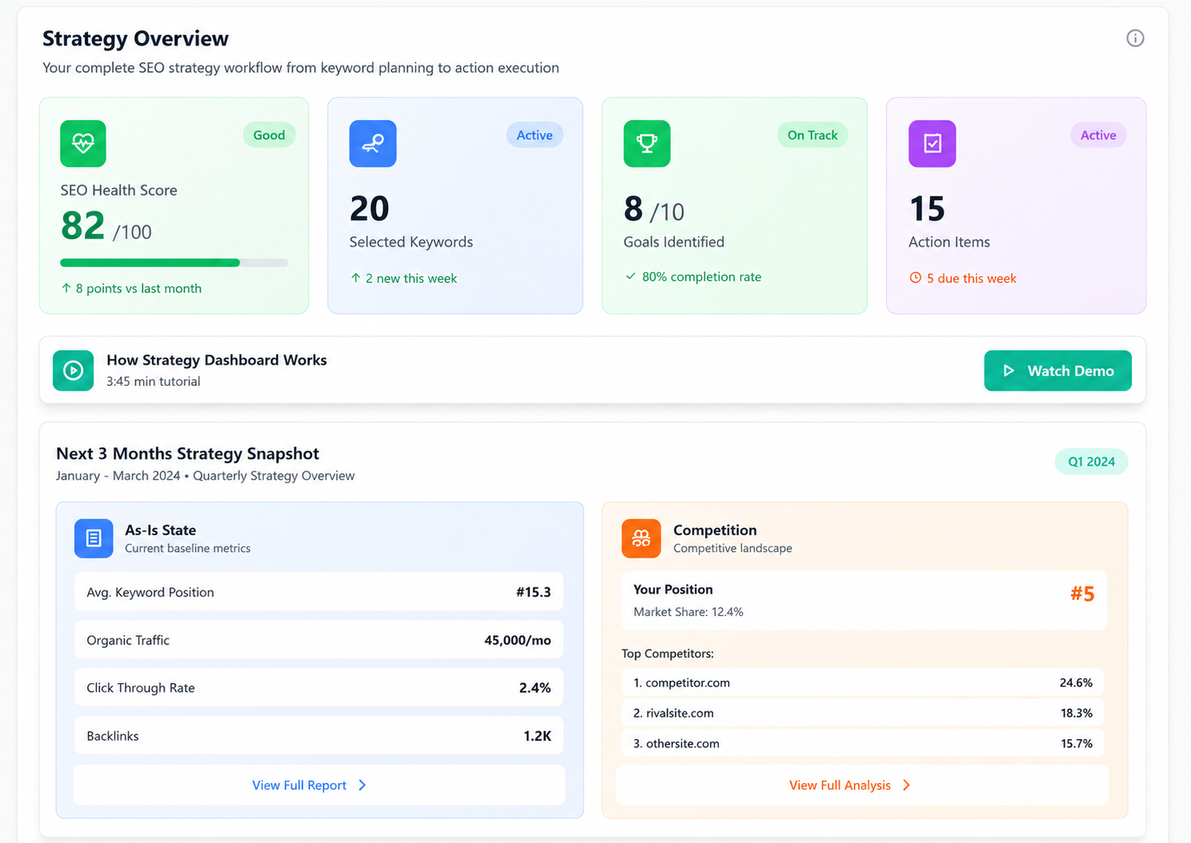This screenshot has height=843, width=1191.
Task: Open View Full Report link
Action: point(309,785)
